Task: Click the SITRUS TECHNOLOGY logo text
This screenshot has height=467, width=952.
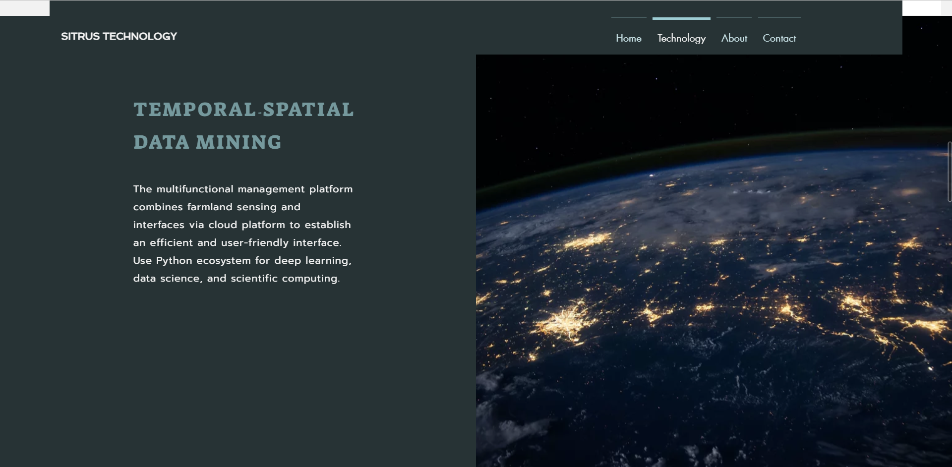Action: (119, 36)
